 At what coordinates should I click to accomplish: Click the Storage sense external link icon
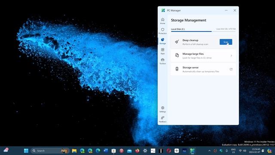pyautogui.click(x=231, y=69)
